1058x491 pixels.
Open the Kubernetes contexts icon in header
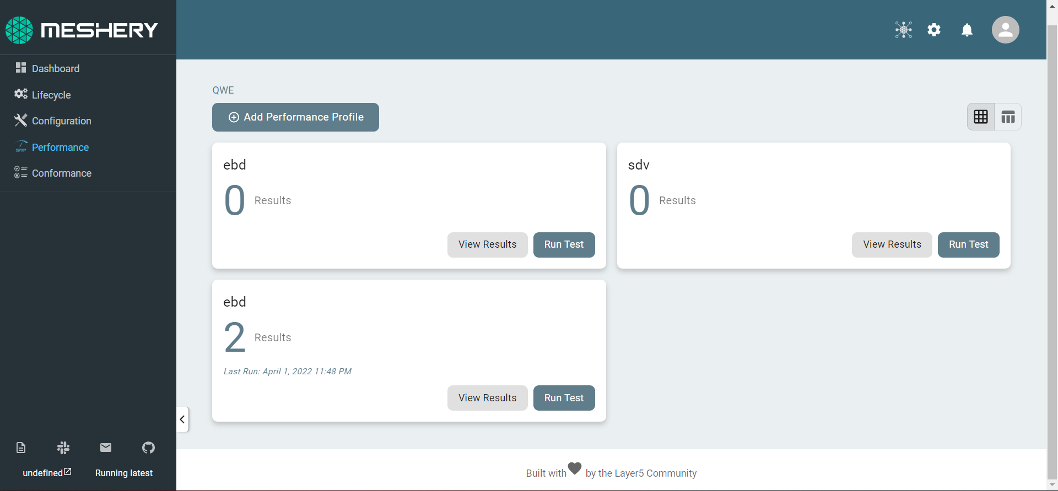tap(904, 30)
